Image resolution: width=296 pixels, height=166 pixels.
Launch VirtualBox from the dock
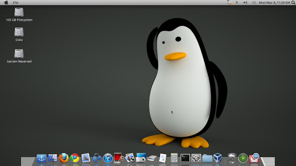219,158
